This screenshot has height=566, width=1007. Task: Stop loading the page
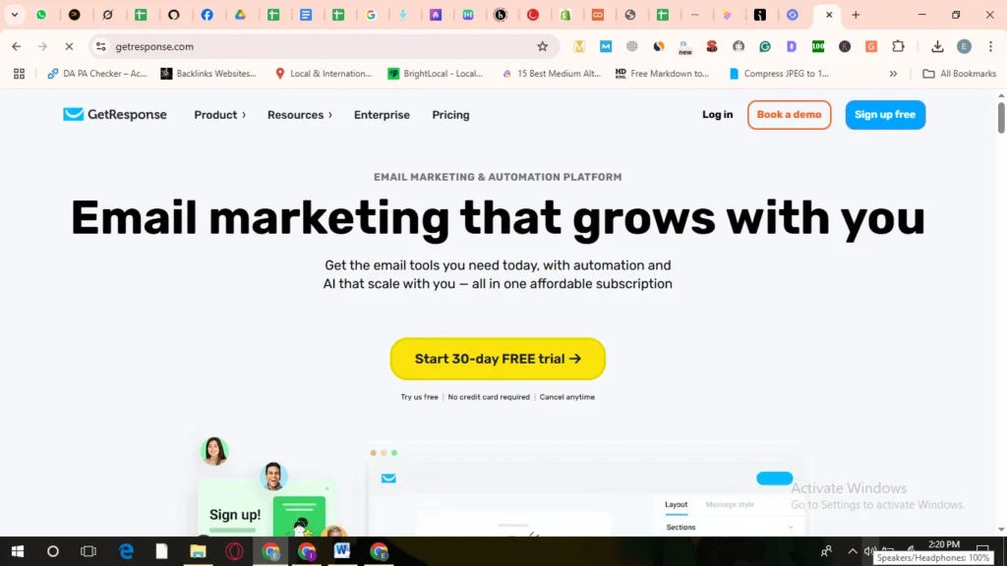click(x=69, y=46)
